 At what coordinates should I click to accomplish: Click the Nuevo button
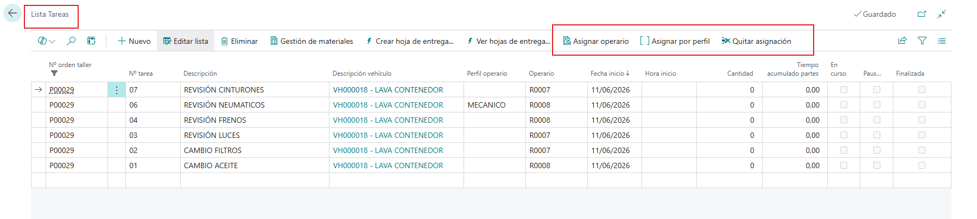pos(134,41)
